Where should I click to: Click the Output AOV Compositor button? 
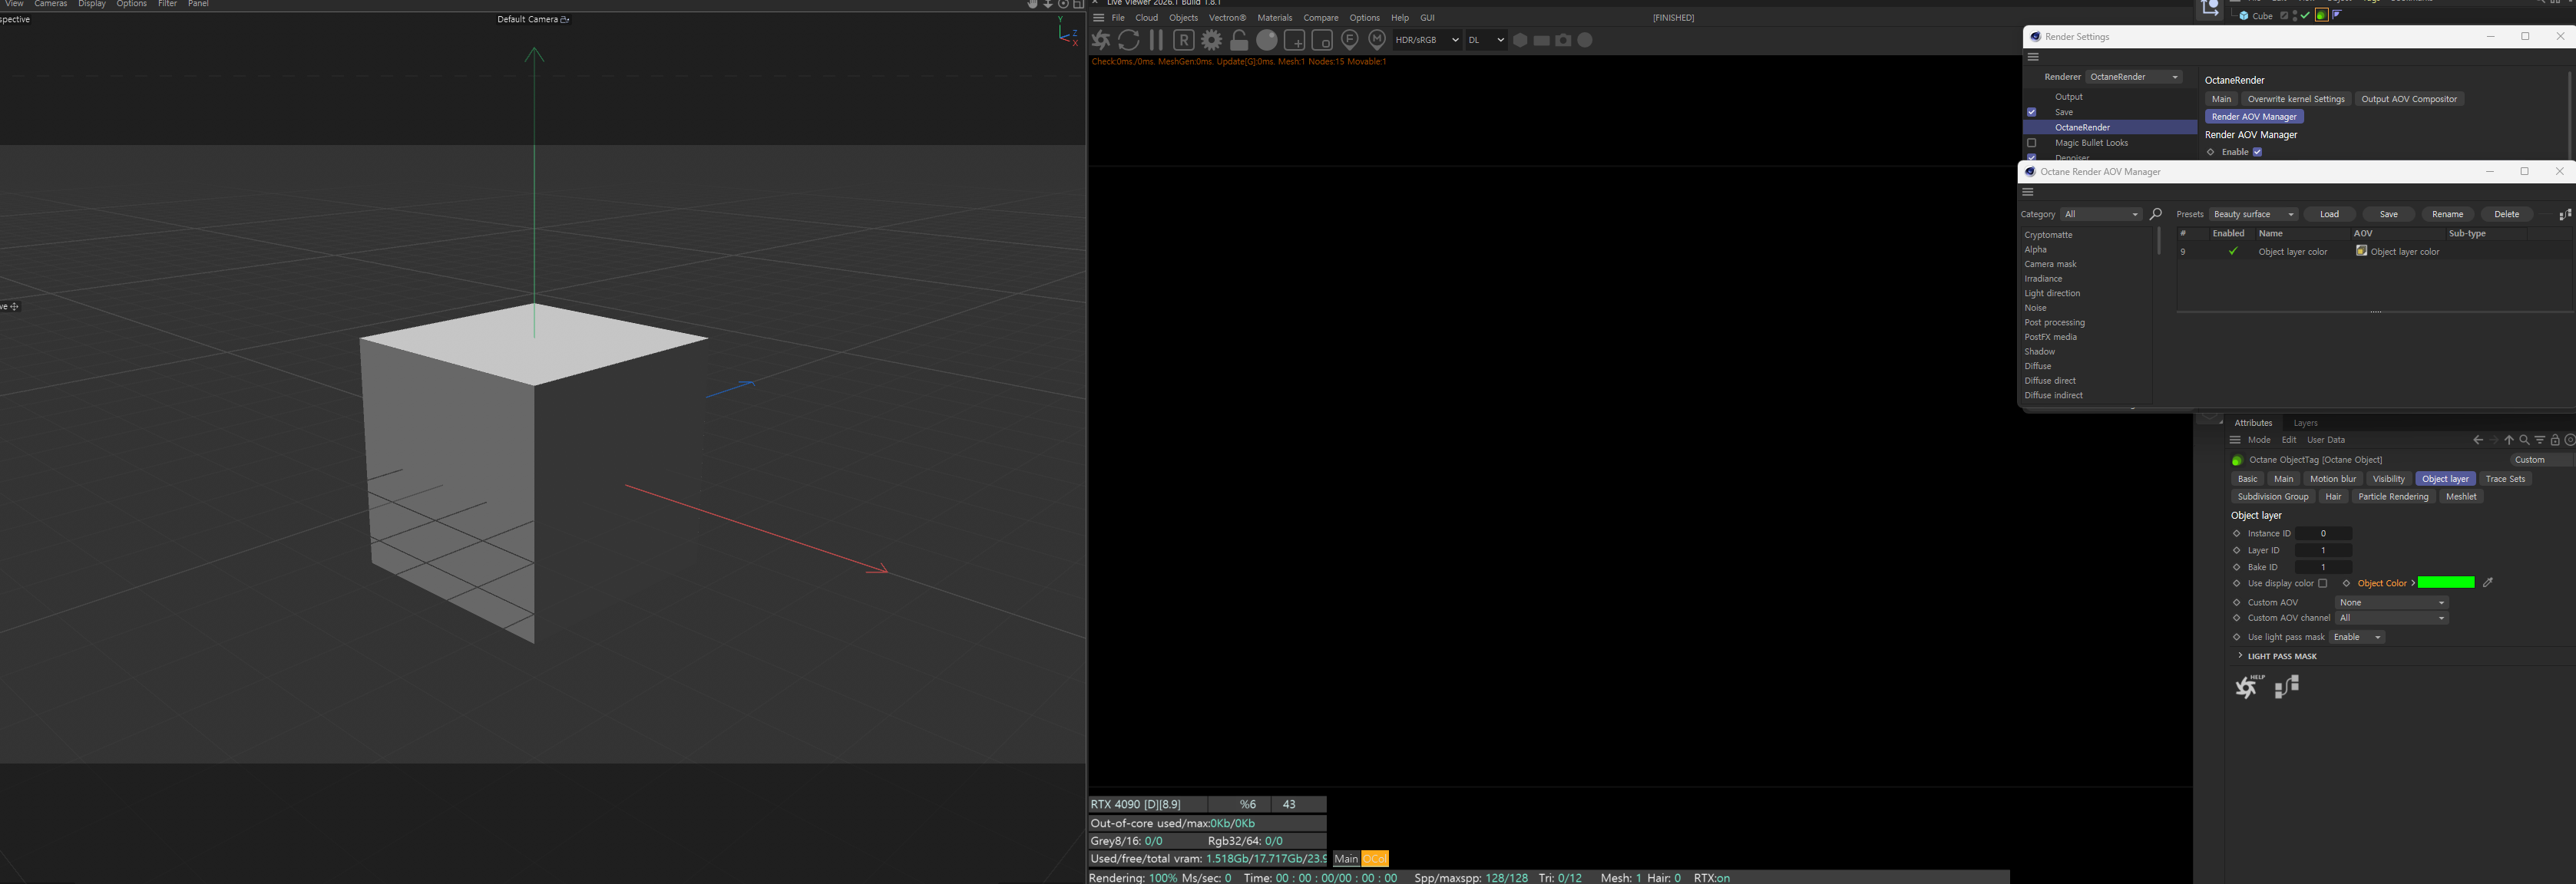click(x=2408, y=99)
